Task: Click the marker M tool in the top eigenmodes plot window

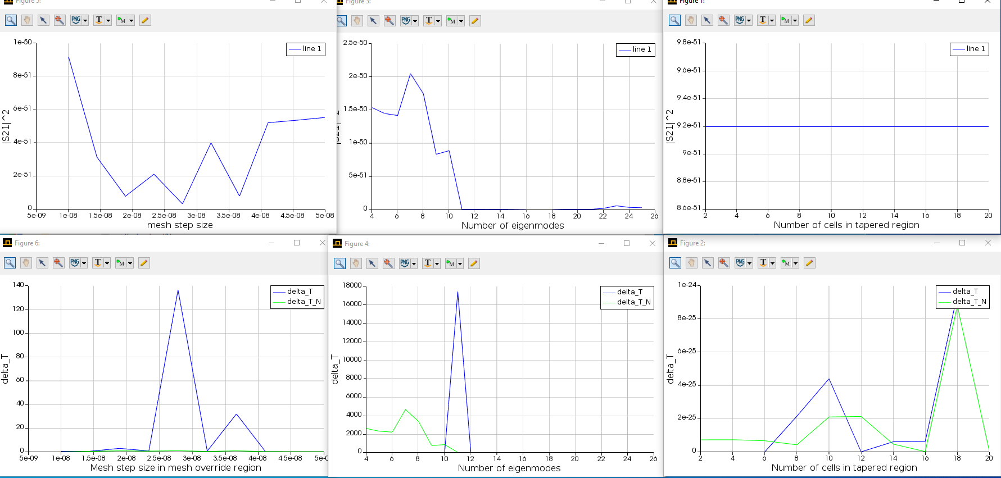Action: pyautogui.click(x=452, y=21)
